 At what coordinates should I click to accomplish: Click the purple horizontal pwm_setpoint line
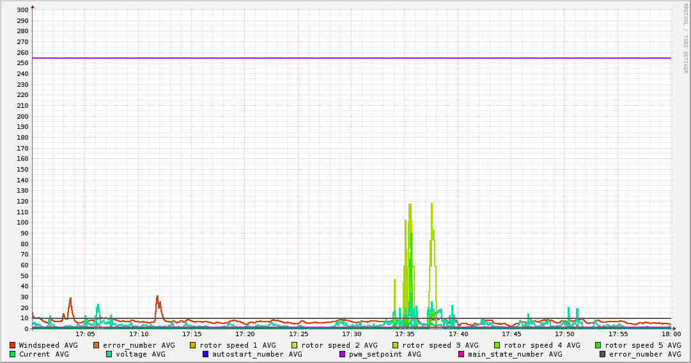point(352,58)
